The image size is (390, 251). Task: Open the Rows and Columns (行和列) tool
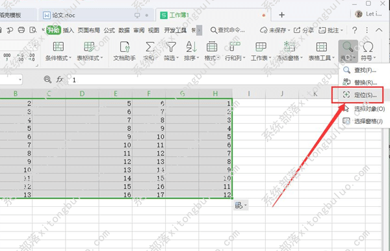click(235, 51)
